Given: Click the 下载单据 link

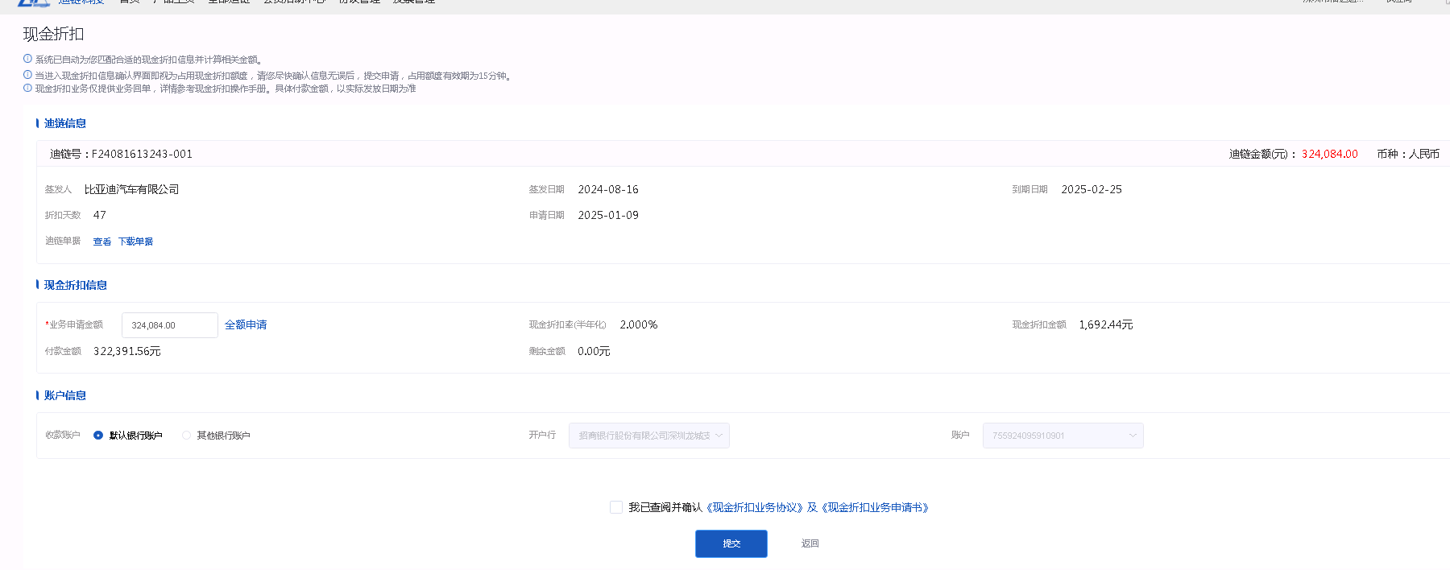Looking at the screenshot, I should click(x=135, y=242).
